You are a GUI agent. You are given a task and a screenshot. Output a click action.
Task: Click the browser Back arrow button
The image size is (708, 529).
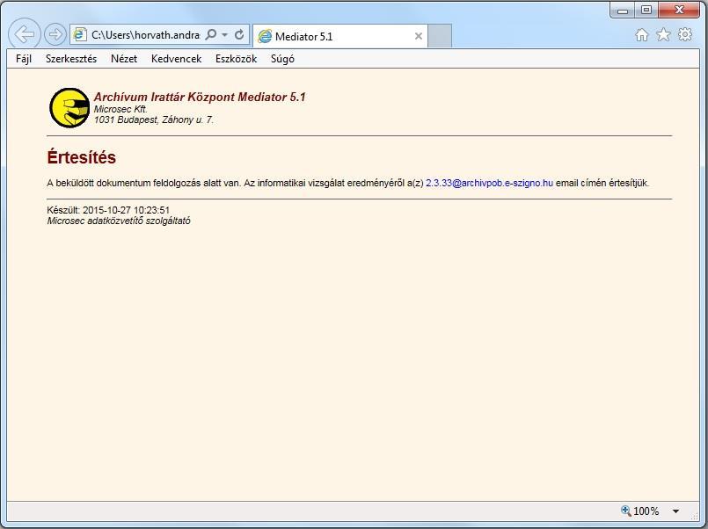tap(25, 34)
